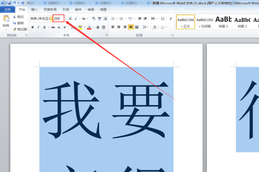Viewport: 259px width, 172px height.
Task: Click the Bullets list icon
Action: pos(113,18)
